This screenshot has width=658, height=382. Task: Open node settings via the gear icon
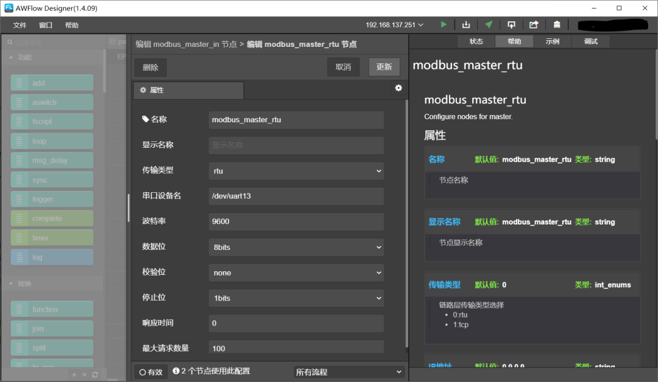[x=398, y=88]
